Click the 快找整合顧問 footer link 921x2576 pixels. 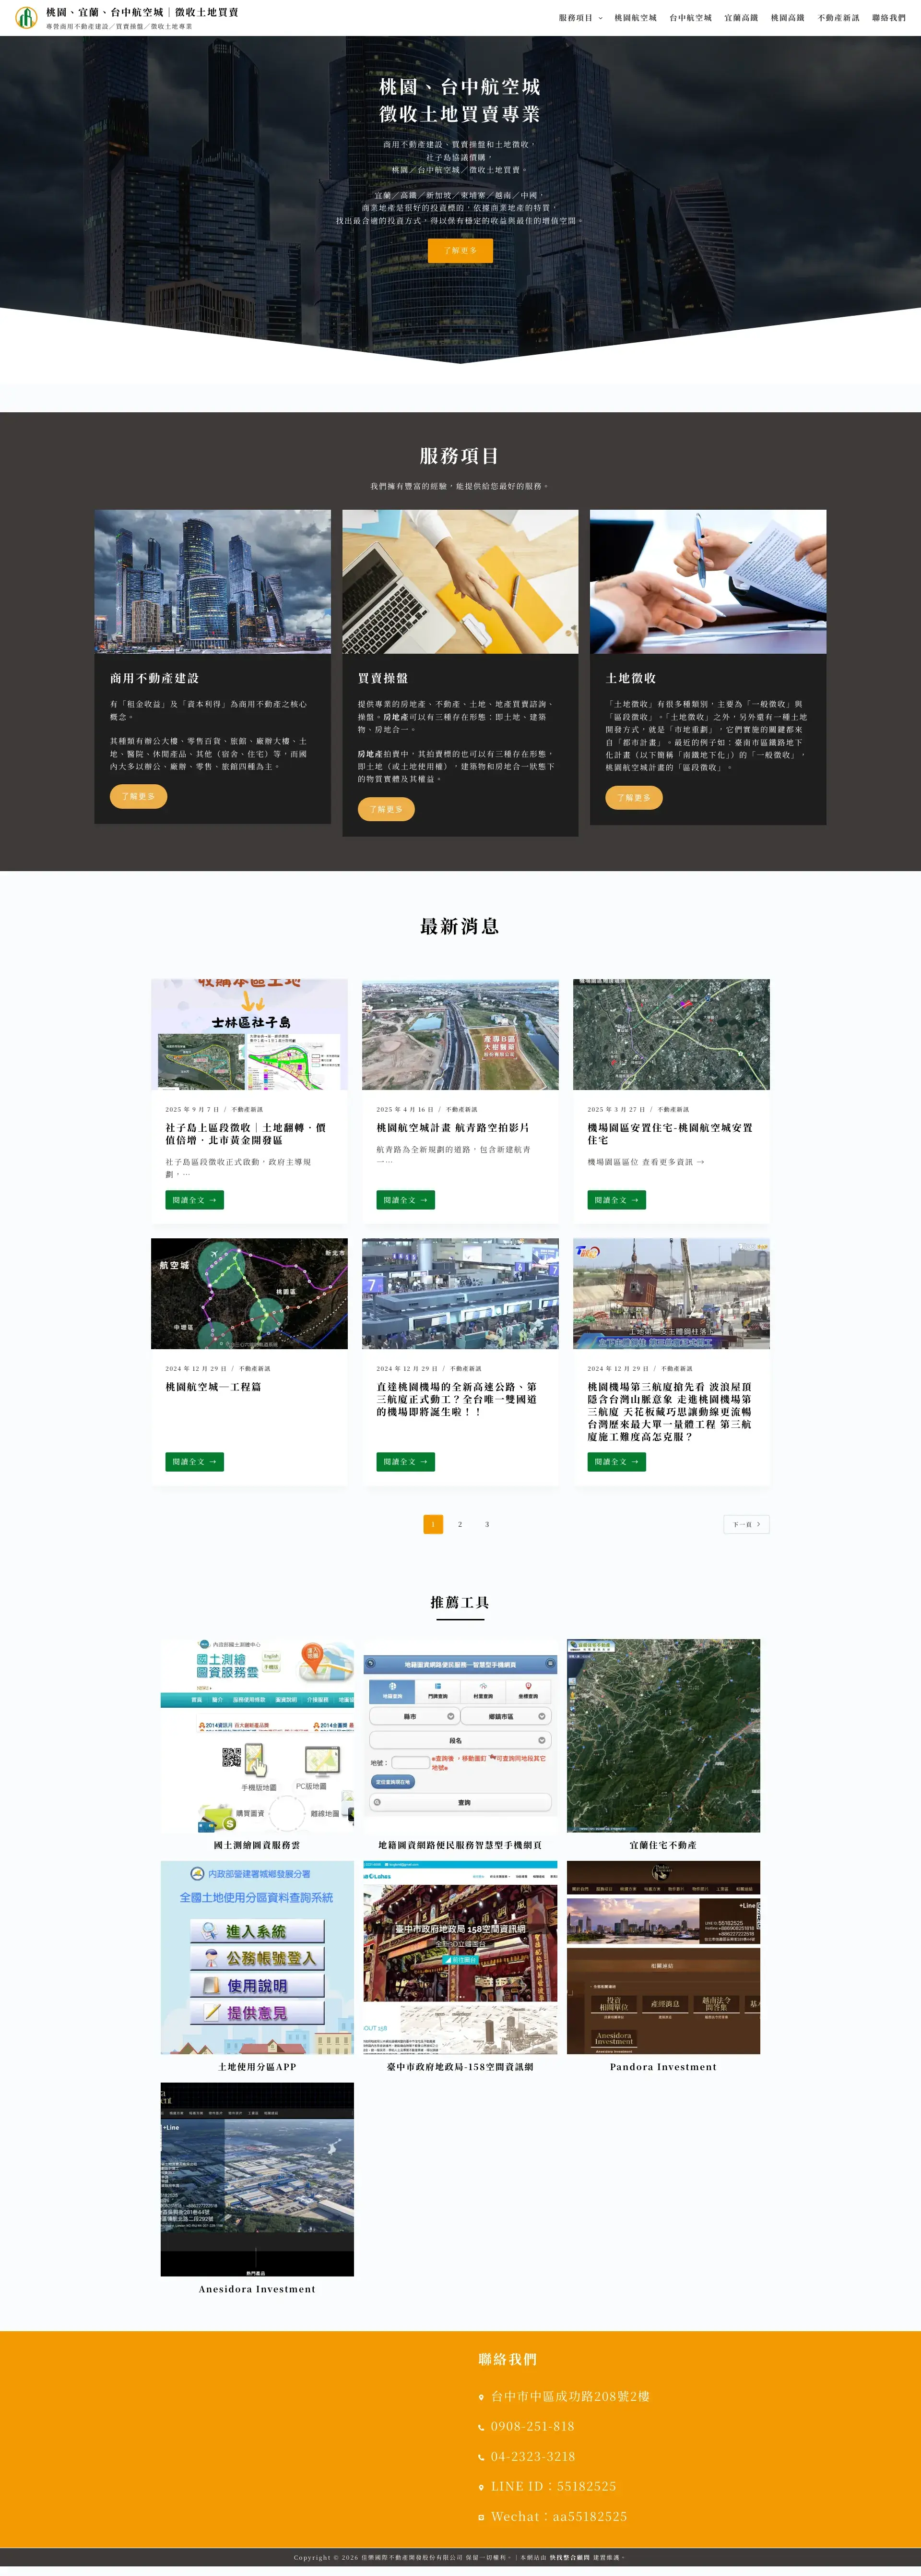tap(569, 2557)
